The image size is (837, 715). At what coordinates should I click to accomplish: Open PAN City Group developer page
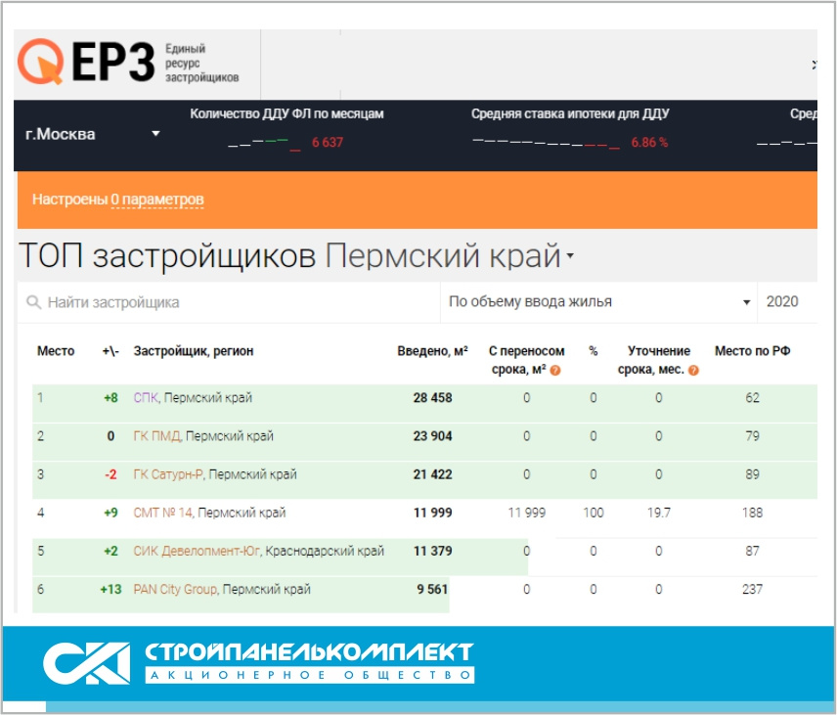pyautogui.click(x=175, y=590)
